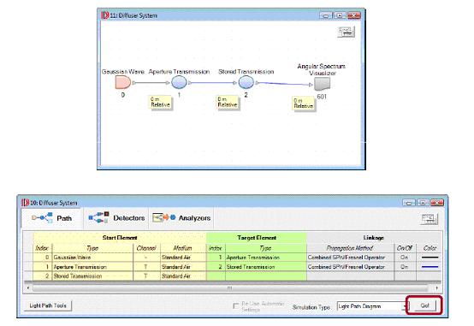Click the Detectors tab icon
Viewport: 474px width, 326px height.
tap(98, 217)
